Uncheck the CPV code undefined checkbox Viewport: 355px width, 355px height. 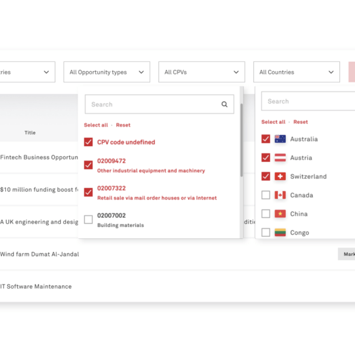(88, 142)
